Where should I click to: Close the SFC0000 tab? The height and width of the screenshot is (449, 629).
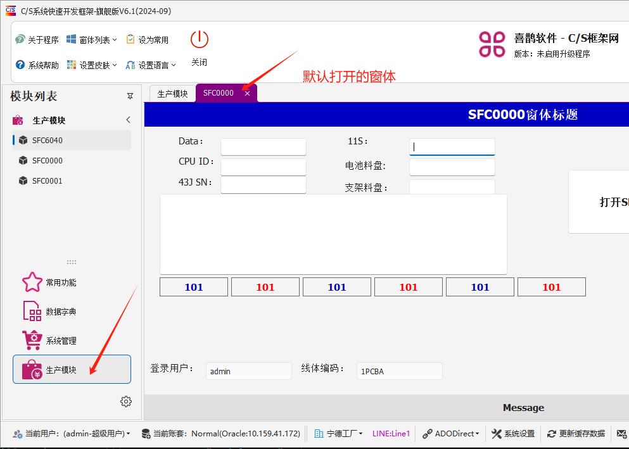[x=247, y=94]
